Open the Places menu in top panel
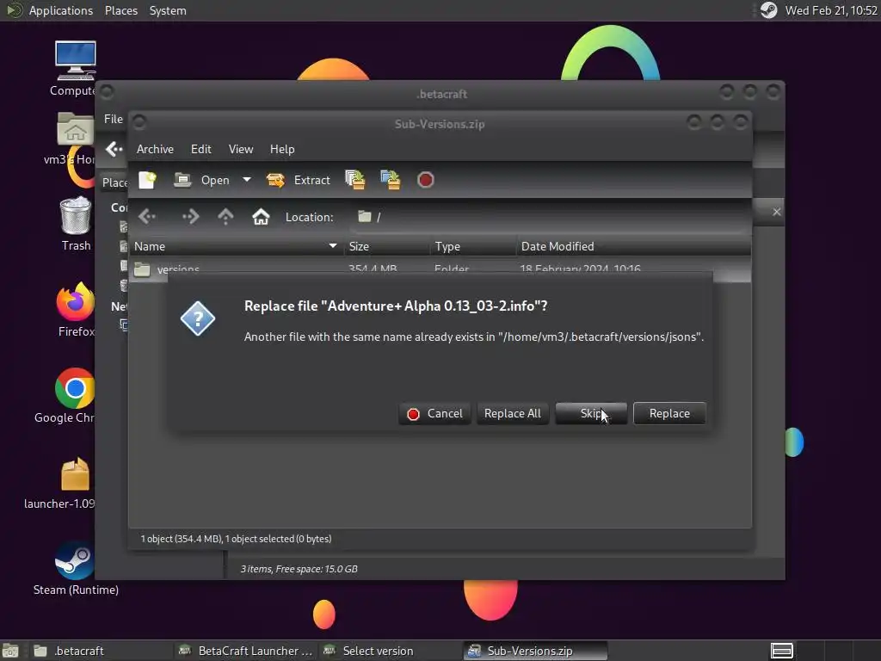This screenshot has height=661, width=881. (121, 10)
